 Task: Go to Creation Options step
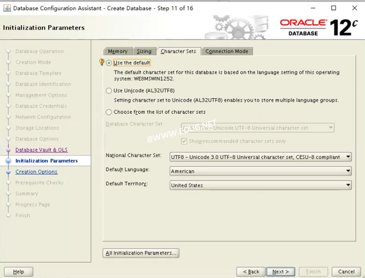[36, 172]
